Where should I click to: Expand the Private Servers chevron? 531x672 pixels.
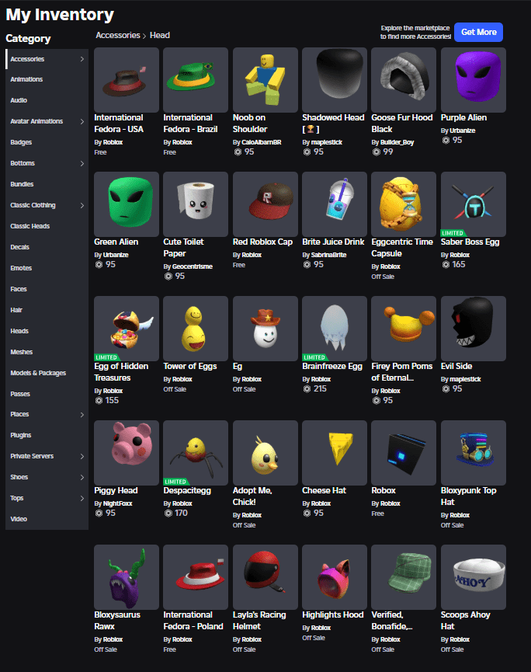(82, 457)
